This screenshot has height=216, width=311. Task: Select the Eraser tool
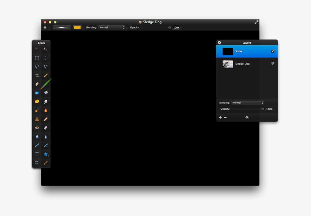tap(37, 84)
